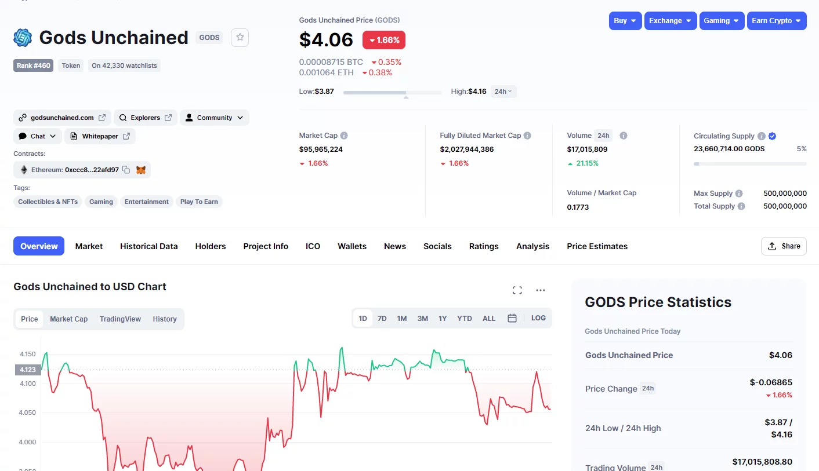Open chart calendar date picker
The image size is (819, 471).
(512, 318)
